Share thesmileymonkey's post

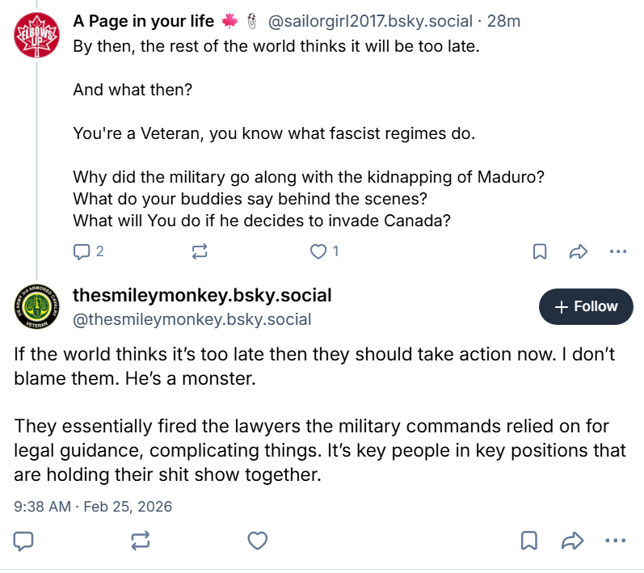tap(572, 540)
